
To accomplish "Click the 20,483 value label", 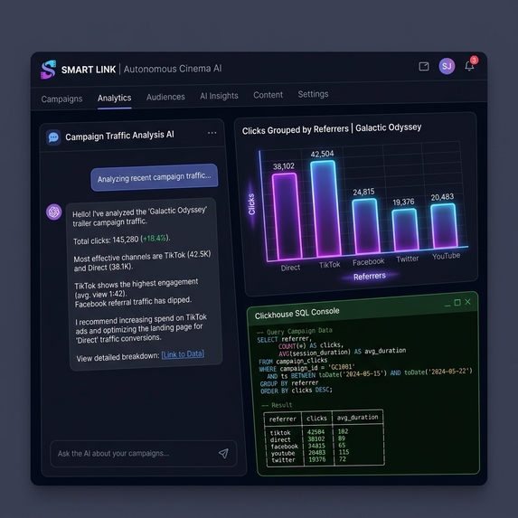I will [442, 197].
